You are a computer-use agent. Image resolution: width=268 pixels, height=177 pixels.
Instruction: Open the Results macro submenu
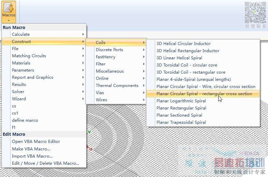tap(44, 85)
